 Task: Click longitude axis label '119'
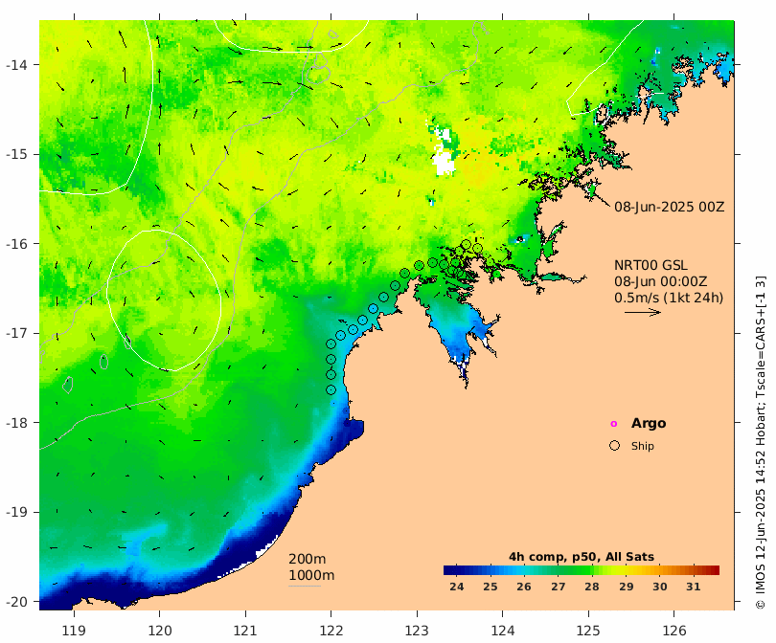[x=74, y=631]
